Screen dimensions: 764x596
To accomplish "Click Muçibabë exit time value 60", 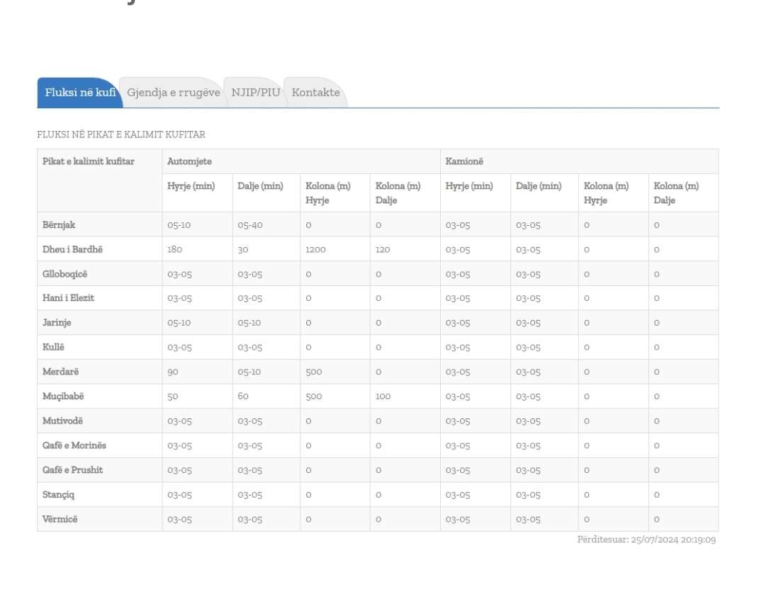I will click(x=243, y=396).
